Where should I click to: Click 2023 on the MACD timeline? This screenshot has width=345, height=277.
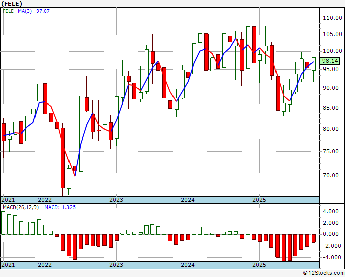pos(116,265)
